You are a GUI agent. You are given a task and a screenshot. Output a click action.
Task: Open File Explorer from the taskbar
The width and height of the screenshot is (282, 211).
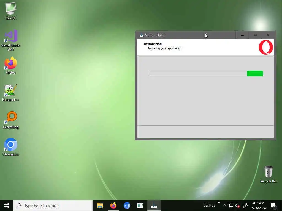pos(100,206)
